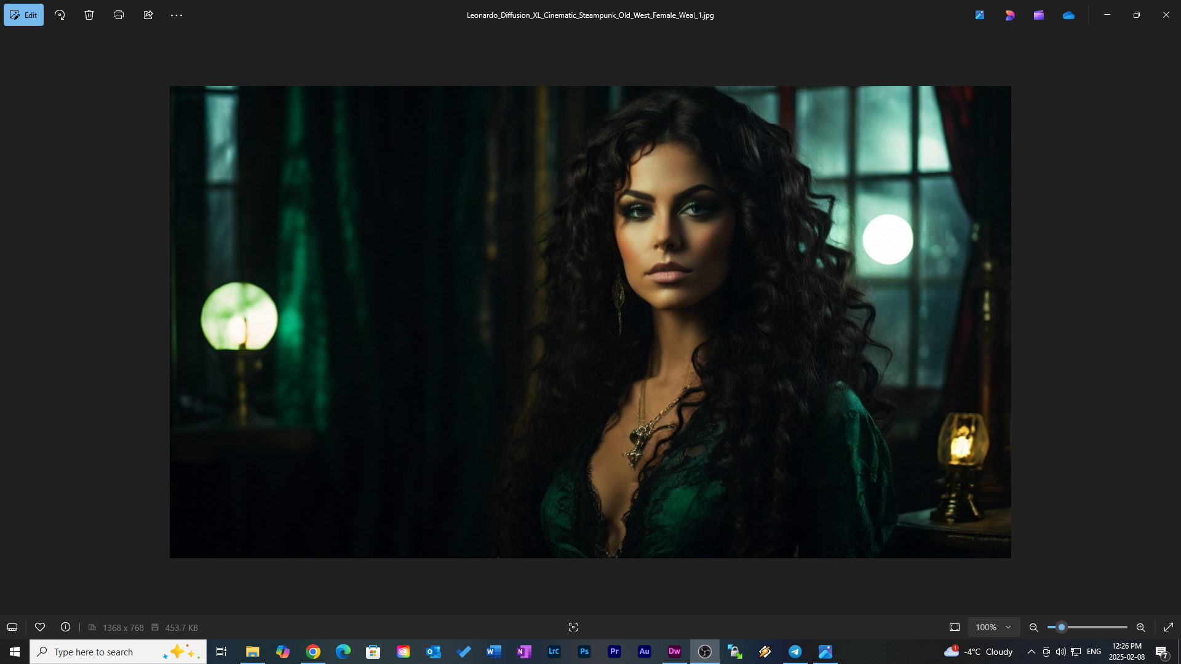This screenshot has height=664, width=1181.
Task: Open Clipchamp video editor icon
Action: click(1039, 15)
